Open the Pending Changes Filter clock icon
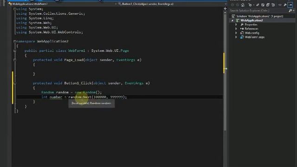The height and width of the screenshot is (167, 297). 250,5
